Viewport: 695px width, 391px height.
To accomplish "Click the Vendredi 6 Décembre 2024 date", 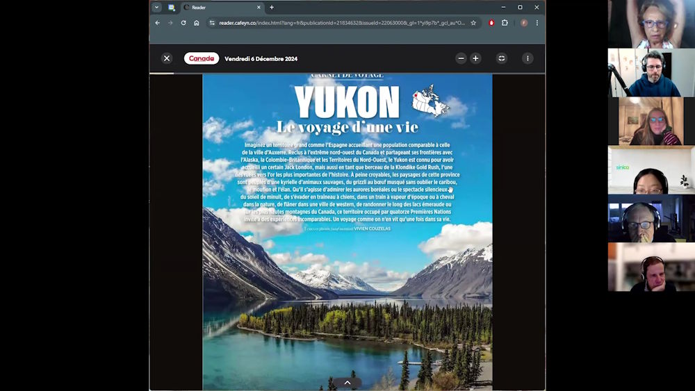I will [261, 58].
